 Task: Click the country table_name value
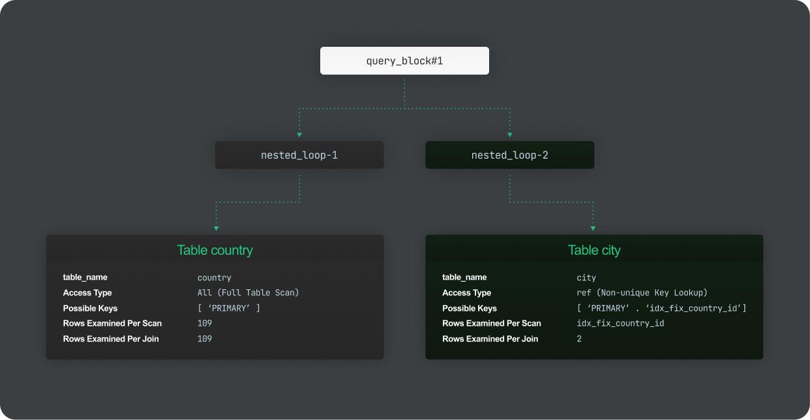214,278
